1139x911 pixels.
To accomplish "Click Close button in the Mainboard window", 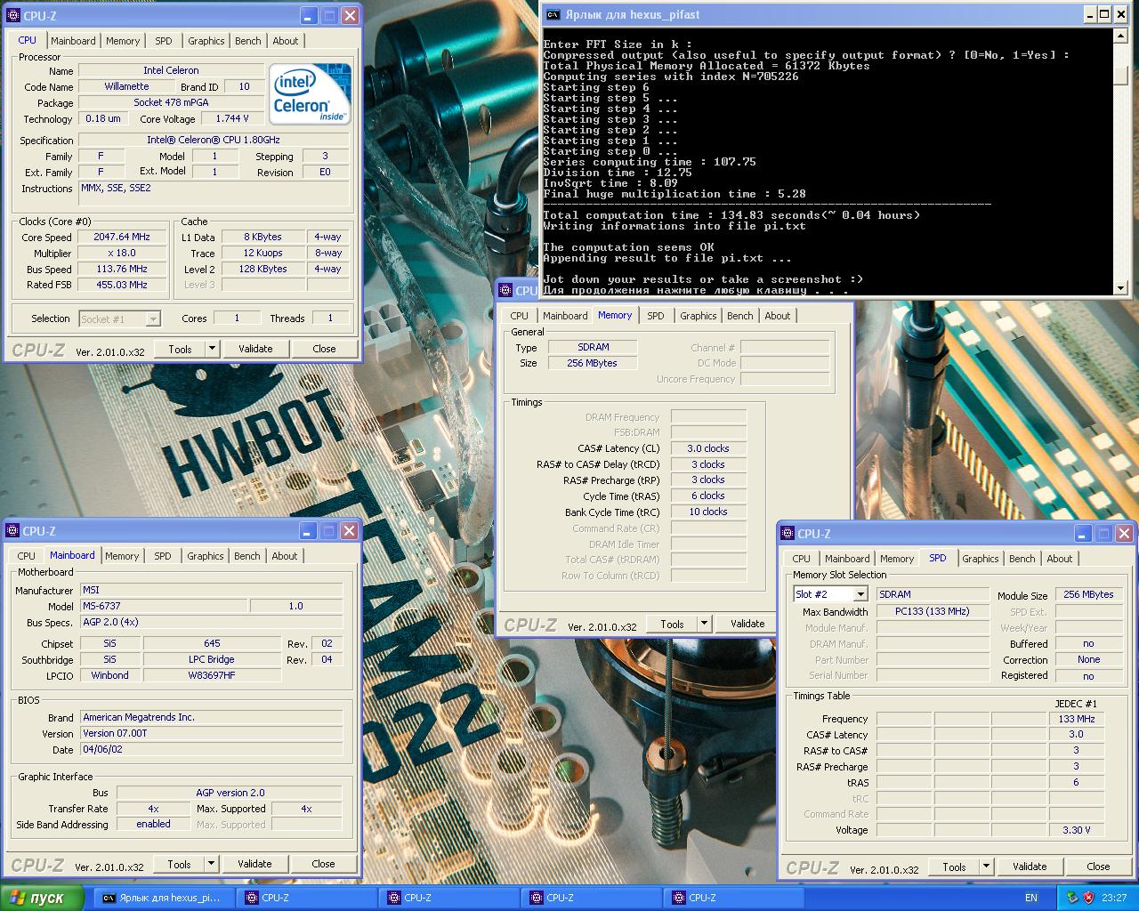I will 323,864.
